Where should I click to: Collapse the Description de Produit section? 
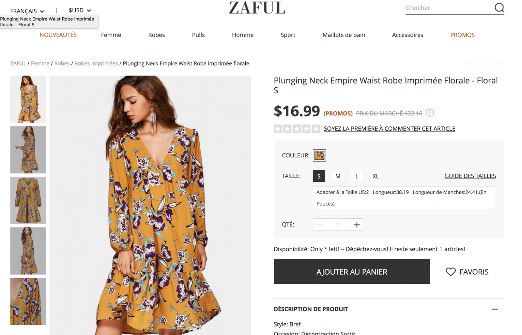point(495,309)
